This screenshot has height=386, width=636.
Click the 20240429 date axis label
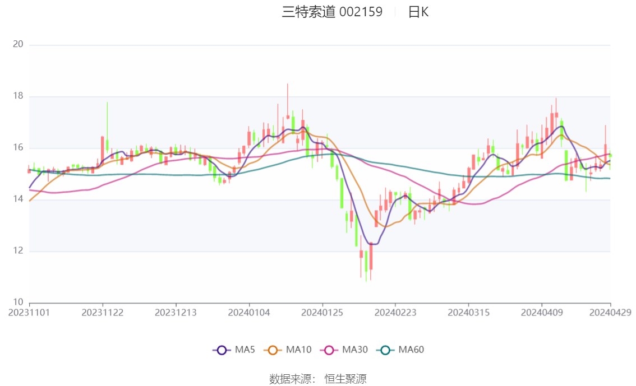610,313
